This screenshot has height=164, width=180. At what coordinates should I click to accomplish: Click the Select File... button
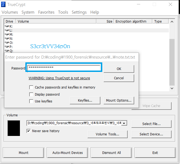[x=151, y=124]
